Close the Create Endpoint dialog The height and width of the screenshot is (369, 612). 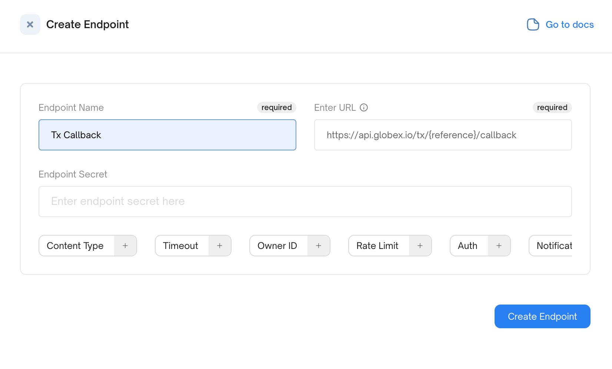[30, 24]
